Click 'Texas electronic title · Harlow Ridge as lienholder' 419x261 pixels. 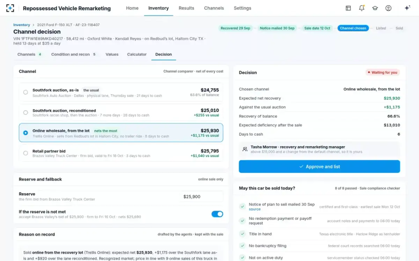pos(360,234)
